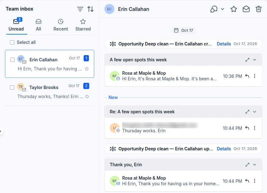Click Rosa avatar on 10:36 PM message

pyautogui.click(x=115, y=76)
